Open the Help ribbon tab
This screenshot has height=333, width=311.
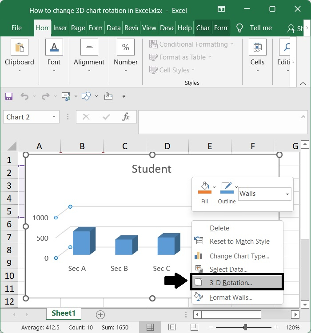pyautogui.click(x=184, y=28)
